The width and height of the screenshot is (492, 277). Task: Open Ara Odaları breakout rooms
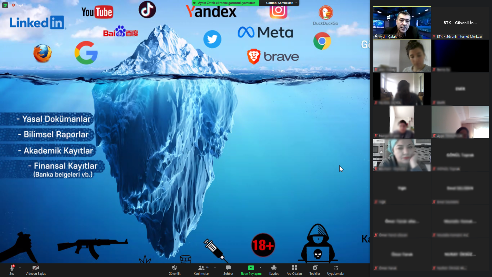tap(294, 270)
